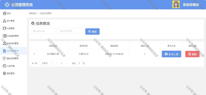Click the 社团类型管理 list icon
The height and width of the screenshot is (95, 206).
5,36
